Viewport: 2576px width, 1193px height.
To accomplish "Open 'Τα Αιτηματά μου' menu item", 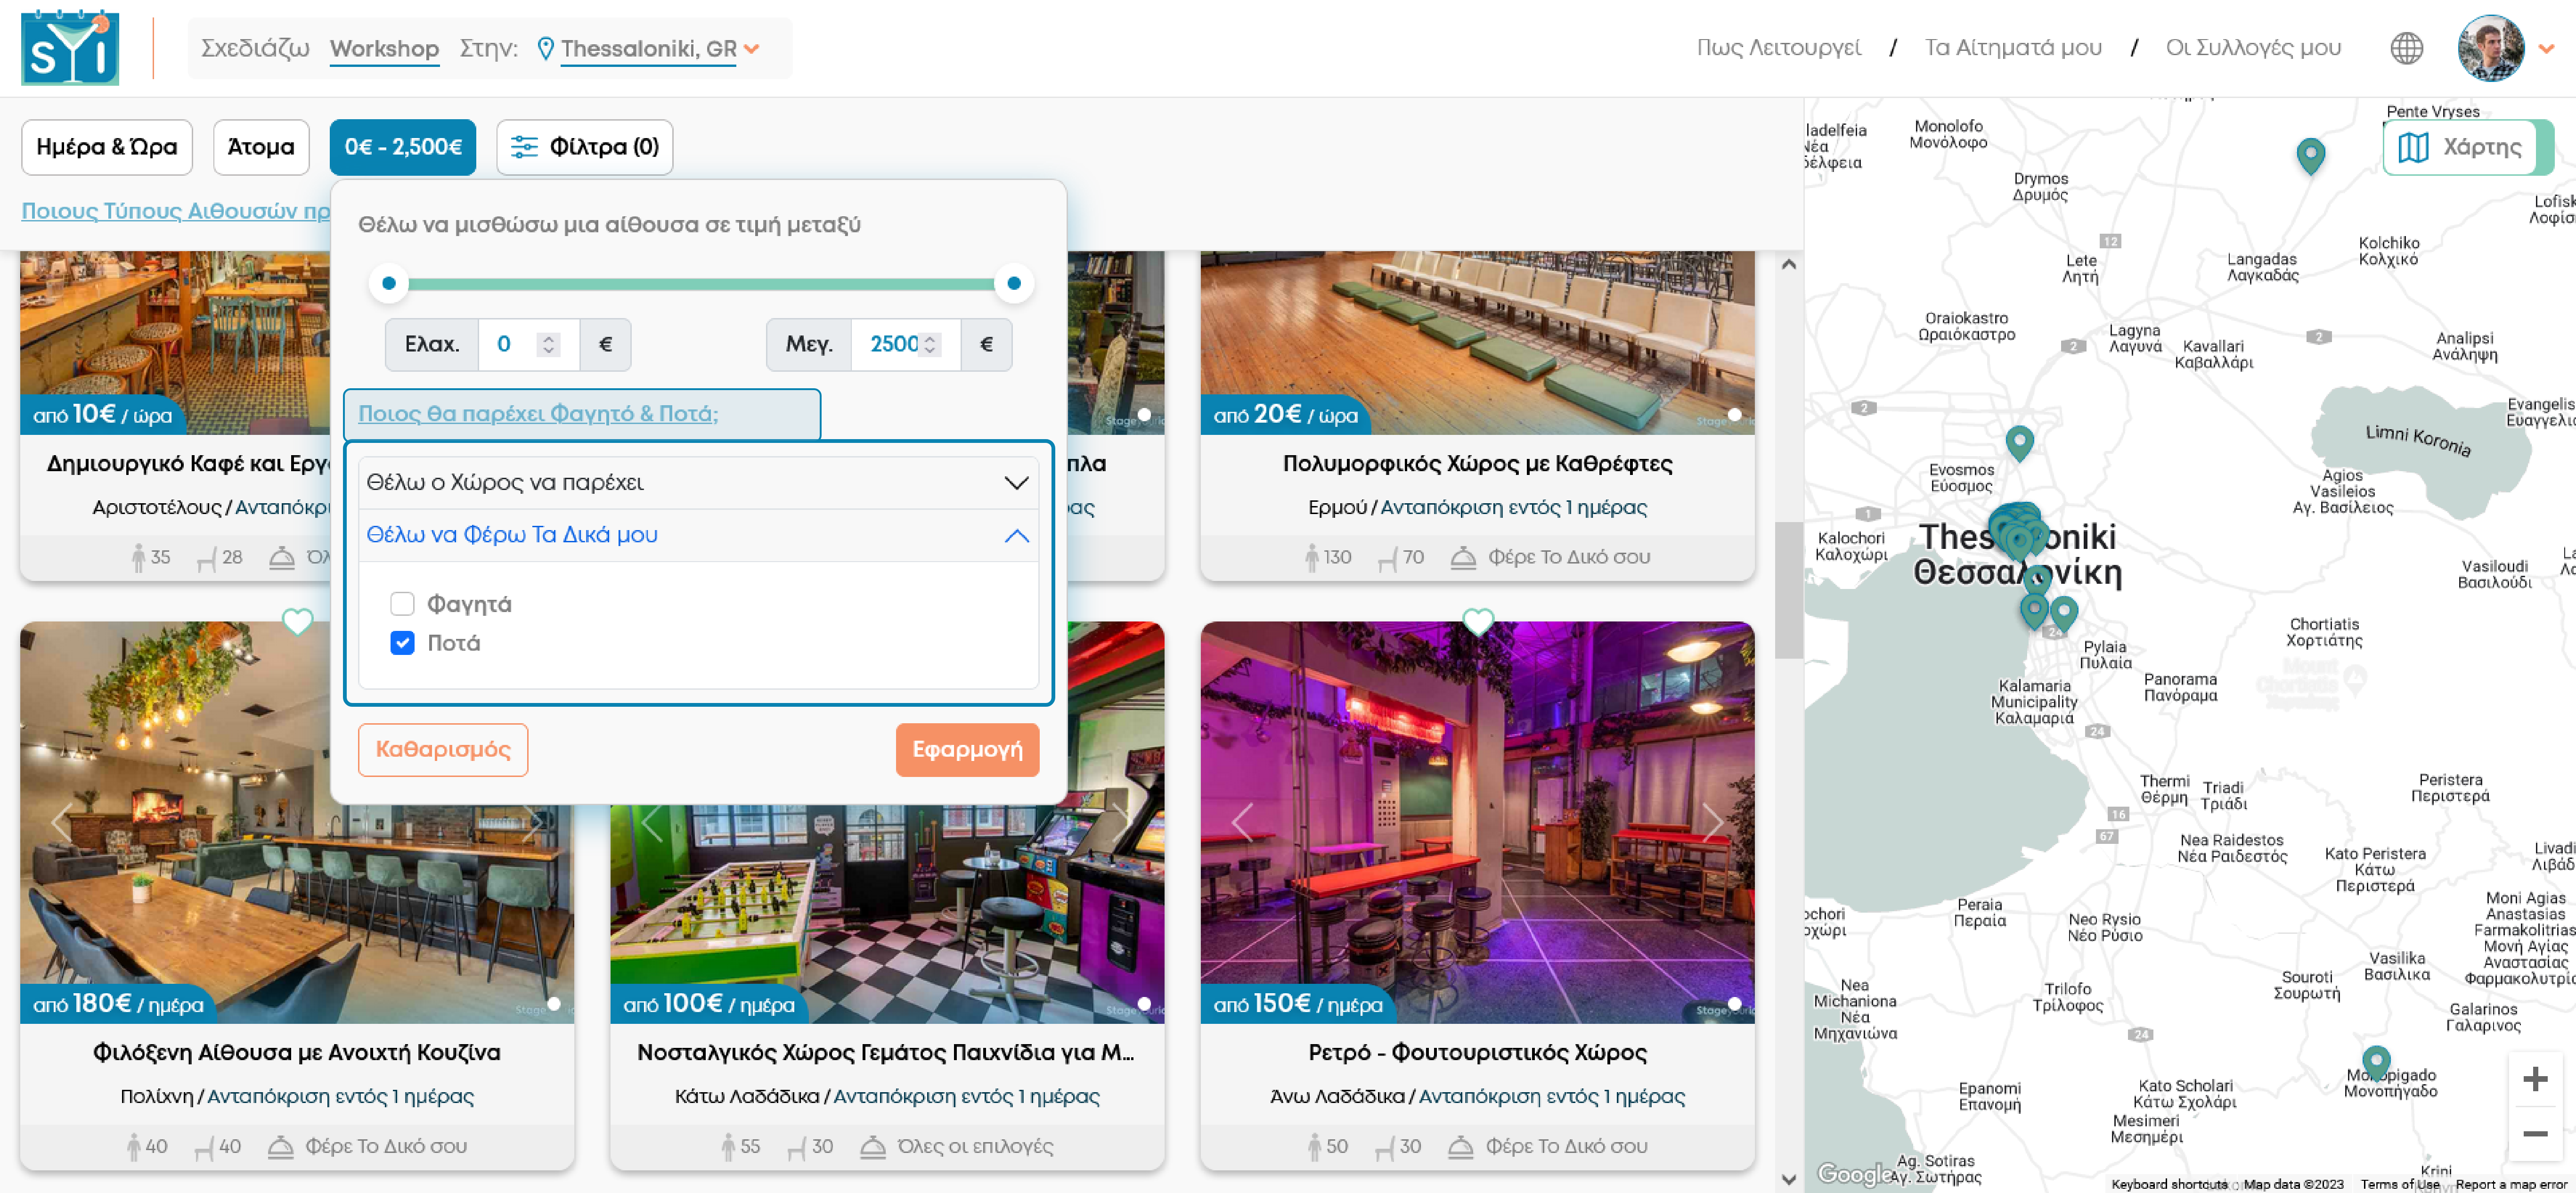I will [2012, 48].
